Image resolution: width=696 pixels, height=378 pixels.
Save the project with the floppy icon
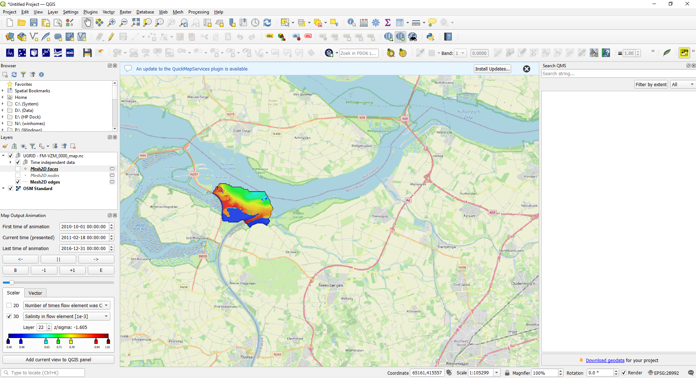click(34, 23)
